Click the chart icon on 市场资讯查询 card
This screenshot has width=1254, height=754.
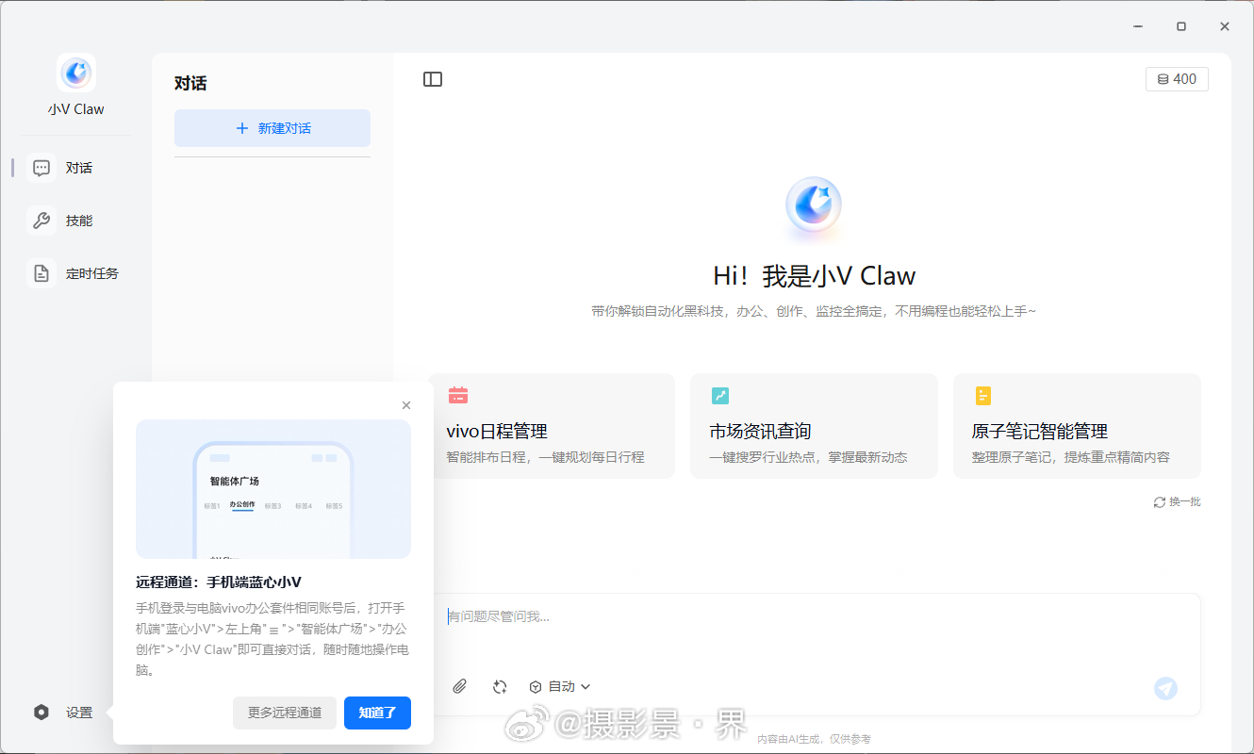[720, 396]
